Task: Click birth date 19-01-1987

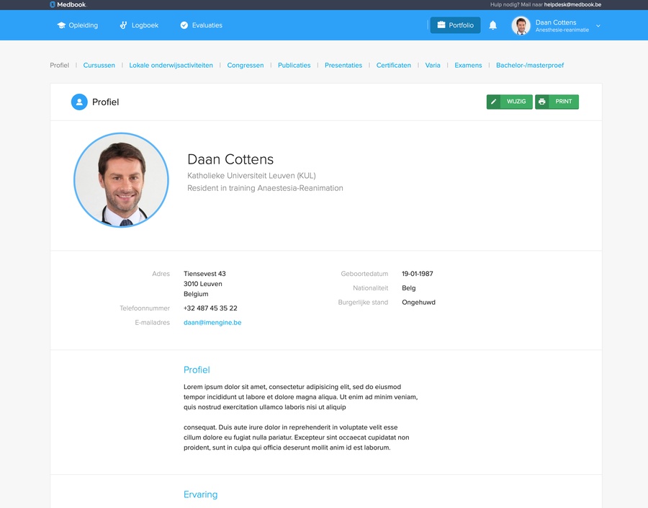Action: (x=418, y=274)
